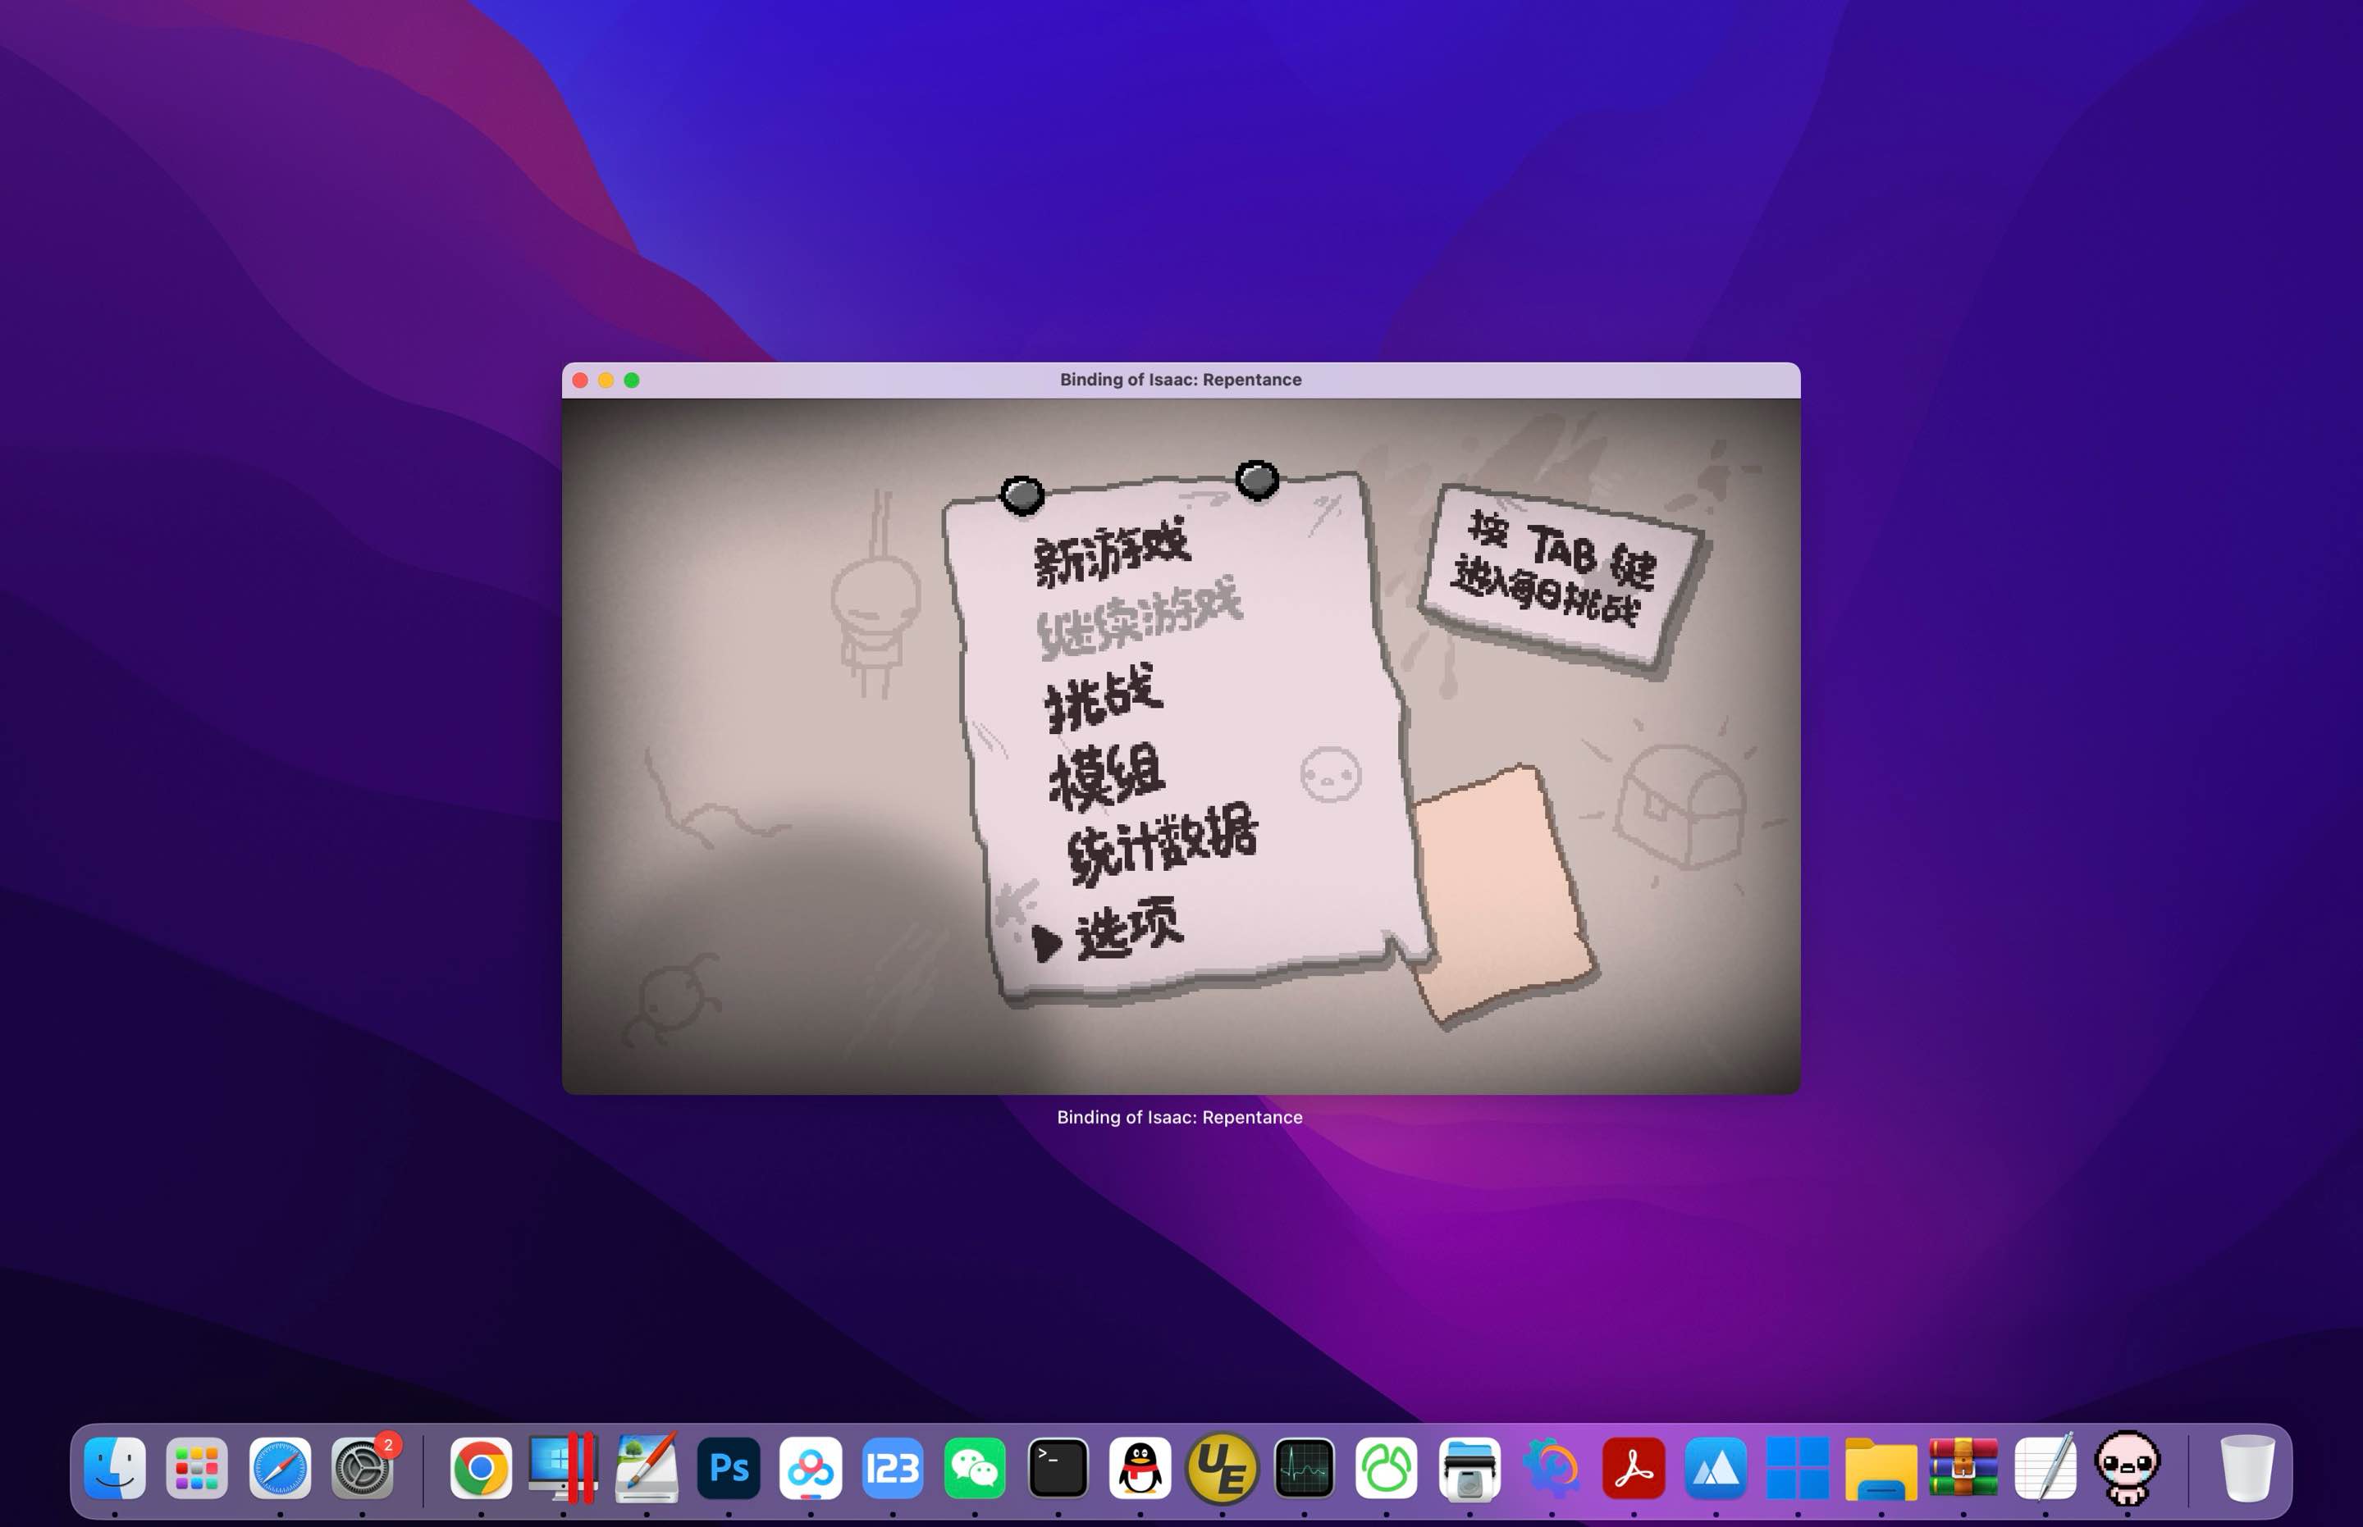Click the Binding of Isaac: Repentance title bar
Image resolution: width=2363 pixels, height=1527 pixels.
pos(1181,380)
